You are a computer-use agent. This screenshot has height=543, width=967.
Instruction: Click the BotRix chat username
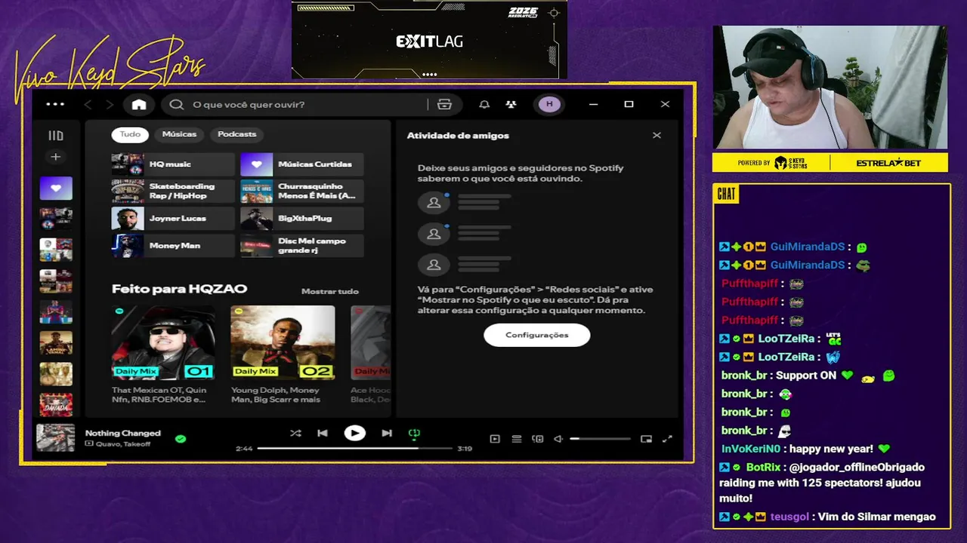(x=763, y=467)
